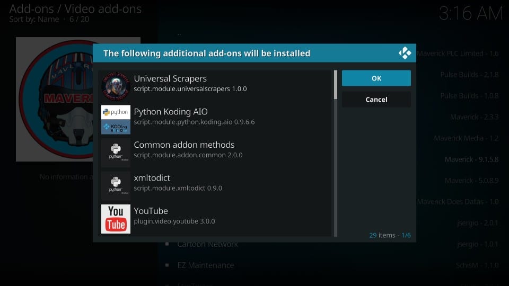Select Maverick PLC Limited - 1.6 in background
Screen dimensions: 509x286
458,53
